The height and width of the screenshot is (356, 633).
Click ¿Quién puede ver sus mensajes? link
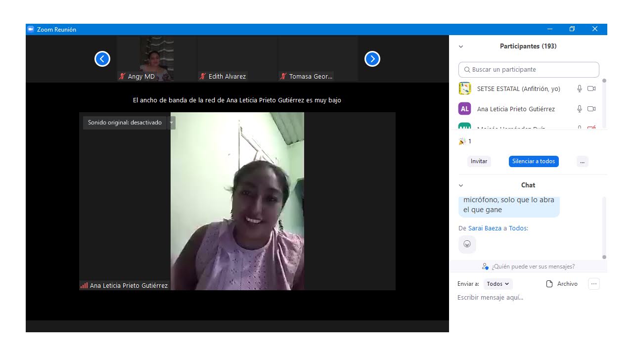point(533,267)
